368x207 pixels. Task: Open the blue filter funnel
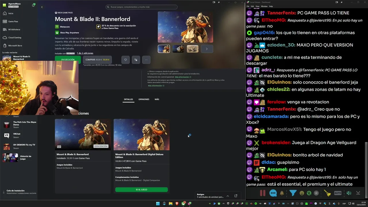click(x=293, y=193)
